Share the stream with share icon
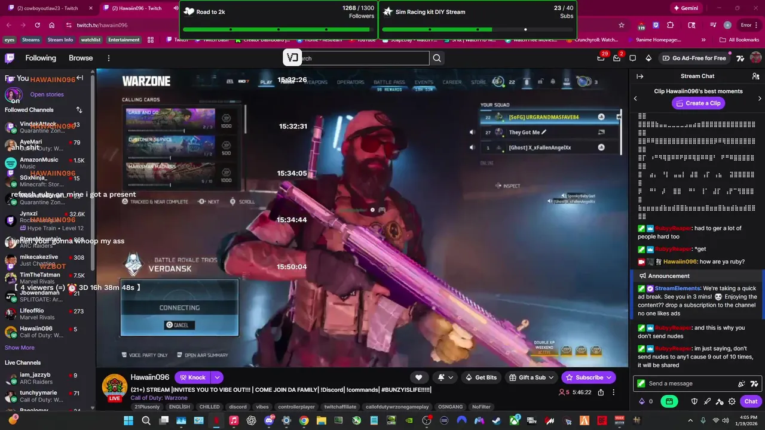 point(601,392)
